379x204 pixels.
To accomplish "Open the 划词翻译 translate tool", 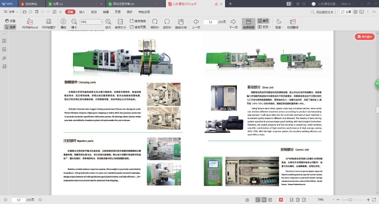I will point(292,22).
